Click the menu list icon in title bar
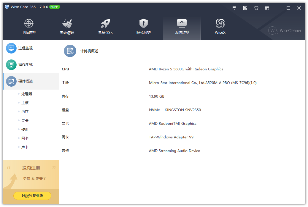The width and height of the screenshot is (308, 207). pos(267,8)
